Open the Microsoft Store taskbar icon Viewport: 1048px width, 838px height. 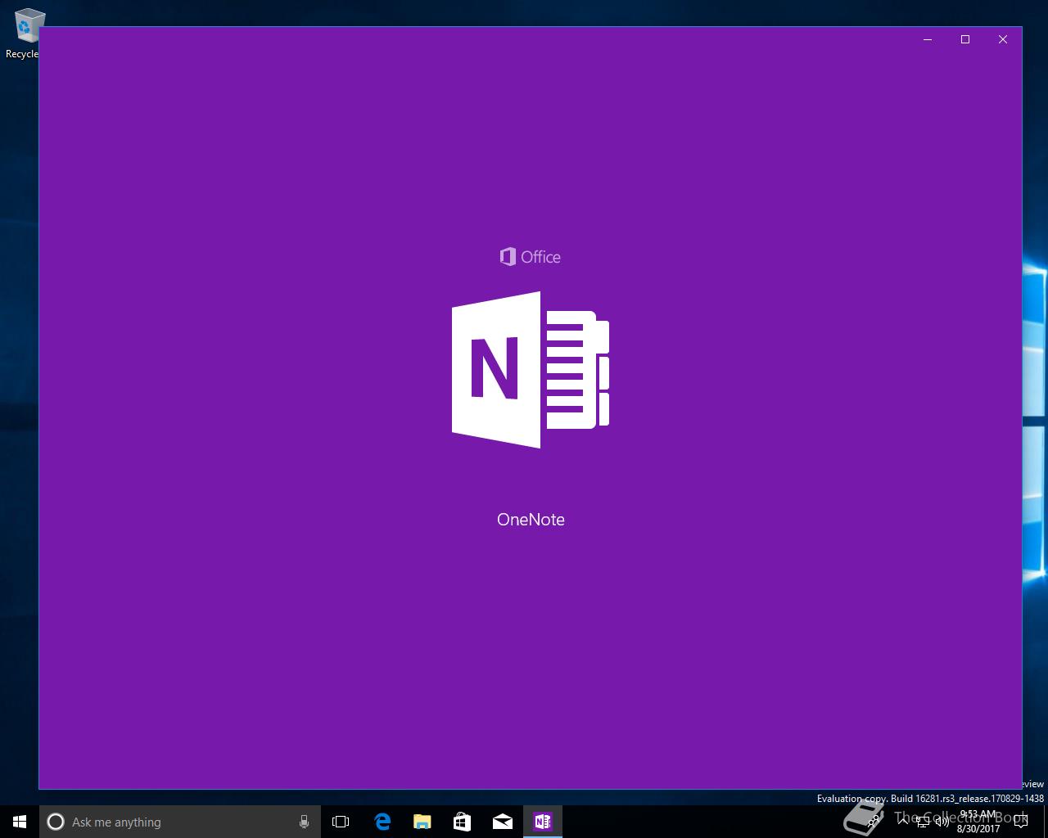(463, 822)
